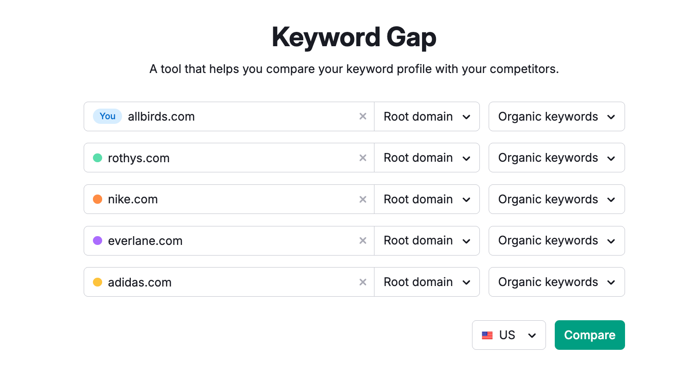Open the Organic keywords dropdown for rothys.com
699x378 pixels.
[x=556, y=158]
